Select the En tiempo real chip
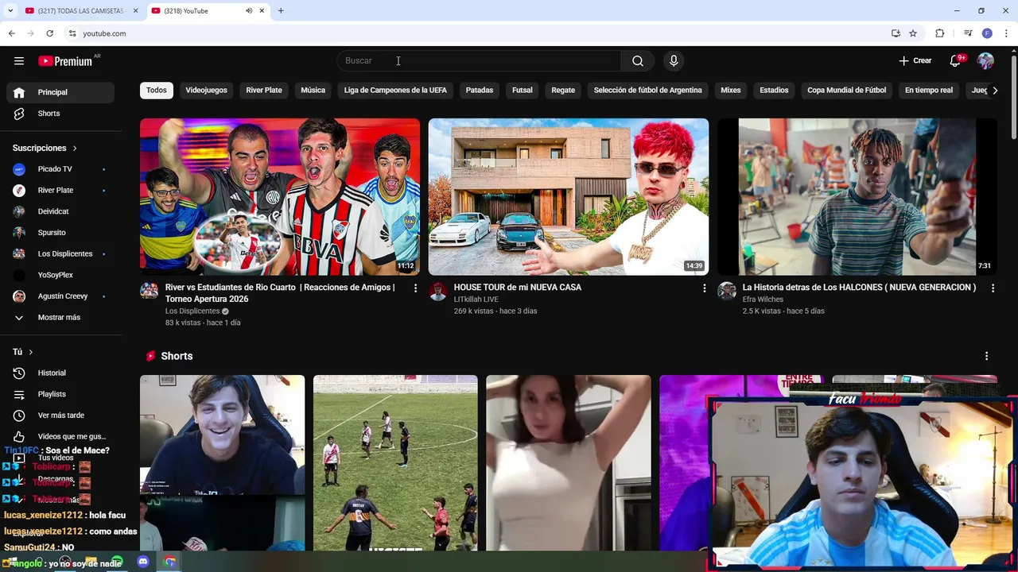This screenshot has width=1018, height=572. pyautogui.click(x=929, y=91)
